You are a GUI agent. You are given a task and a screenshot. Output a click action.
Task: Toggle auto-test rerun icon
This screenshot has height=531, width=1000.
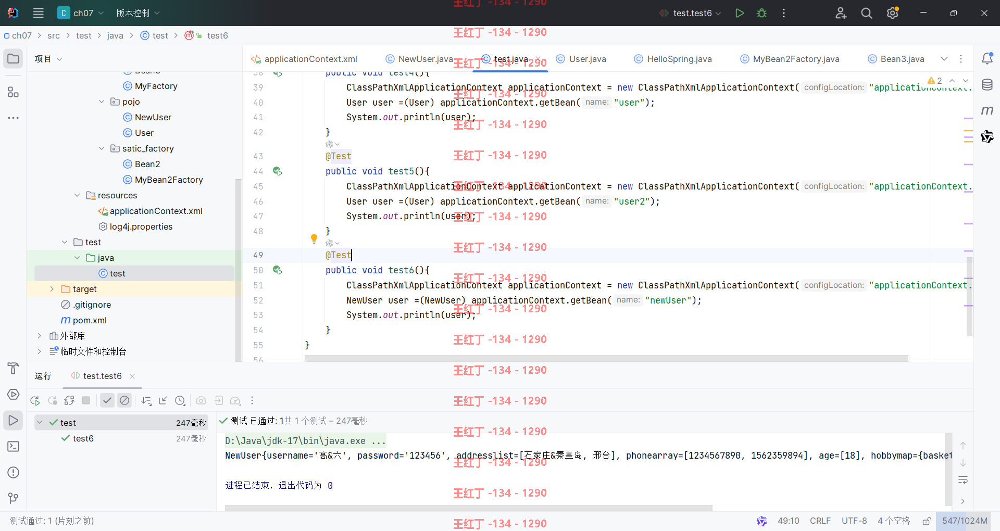point(69,400)
